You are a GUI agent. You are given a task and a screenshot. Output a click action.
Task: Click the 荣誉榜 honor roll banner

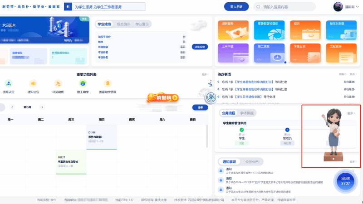coord(162,97)
